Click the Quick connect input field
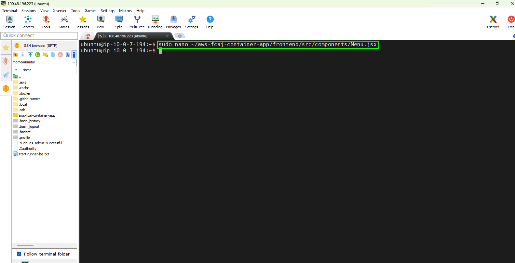The height and width of the screenshot is (263, 515). (39, 35)
